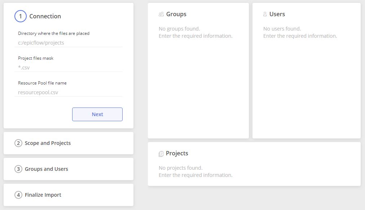This screenshot has width=365, height=210.
Task: Focus the Resource Pool file name field
Action: pos(69,92)
